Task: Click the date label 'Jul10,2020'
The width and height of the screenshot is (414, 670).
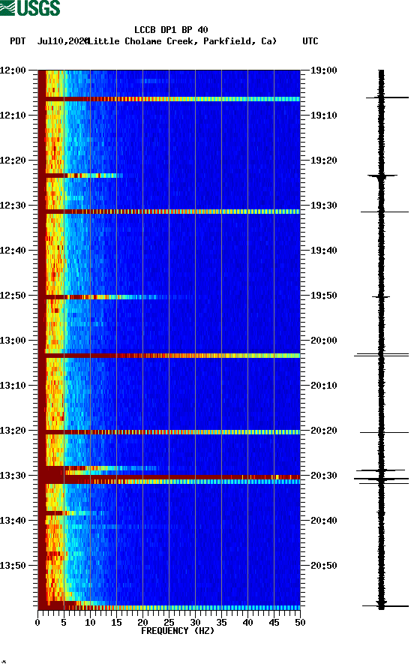Action: [x=63, y=41]
